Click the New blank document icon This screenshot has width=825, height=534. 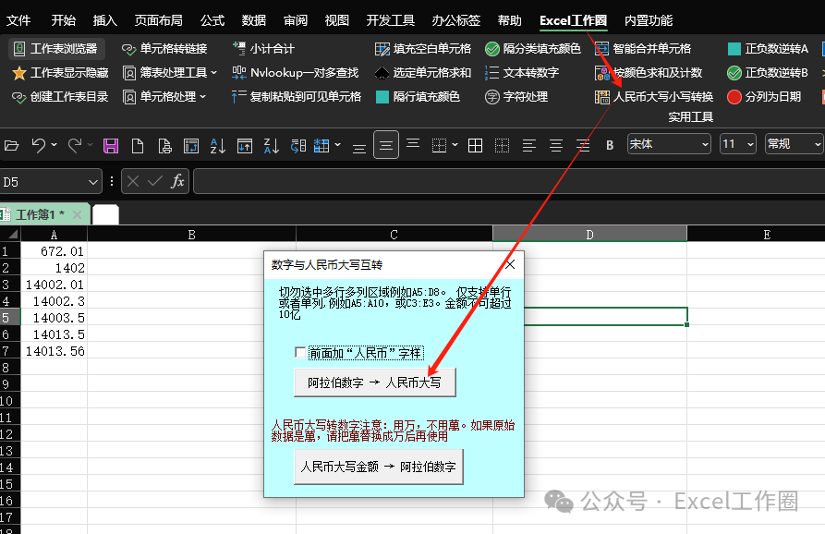tap(138, 145)
